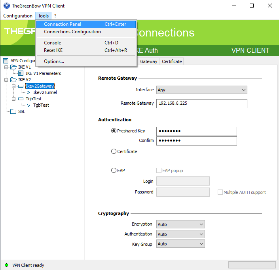
Task: Open the Configuration menu
Action: [x=18, y=16]
